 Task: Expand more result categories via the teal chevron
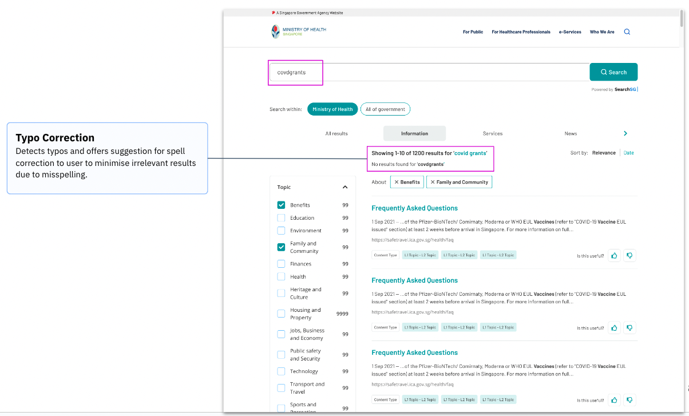click(625, 133)
